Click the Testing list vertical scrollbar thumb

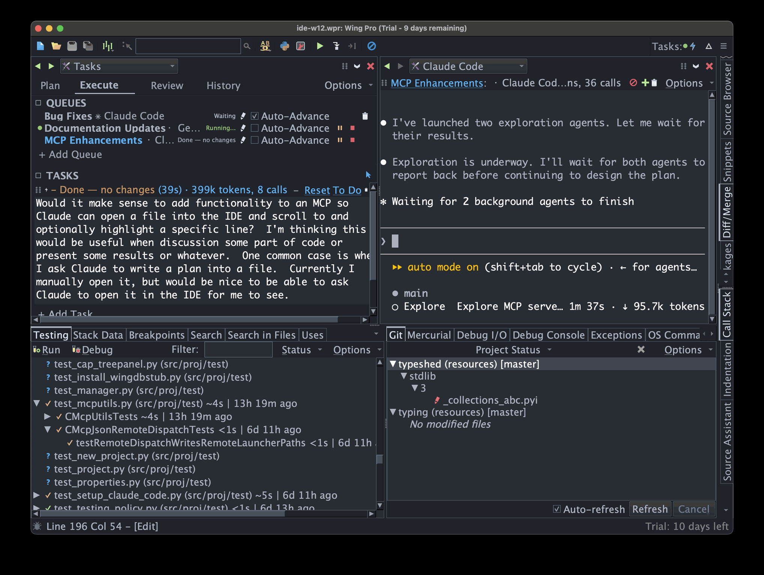(x=379, y=459)
